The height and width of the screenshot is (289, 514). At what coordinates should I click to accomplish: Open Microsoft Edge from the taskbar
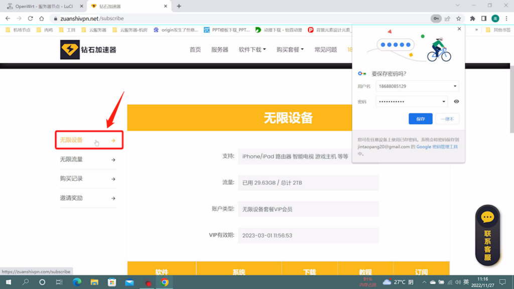77,282
